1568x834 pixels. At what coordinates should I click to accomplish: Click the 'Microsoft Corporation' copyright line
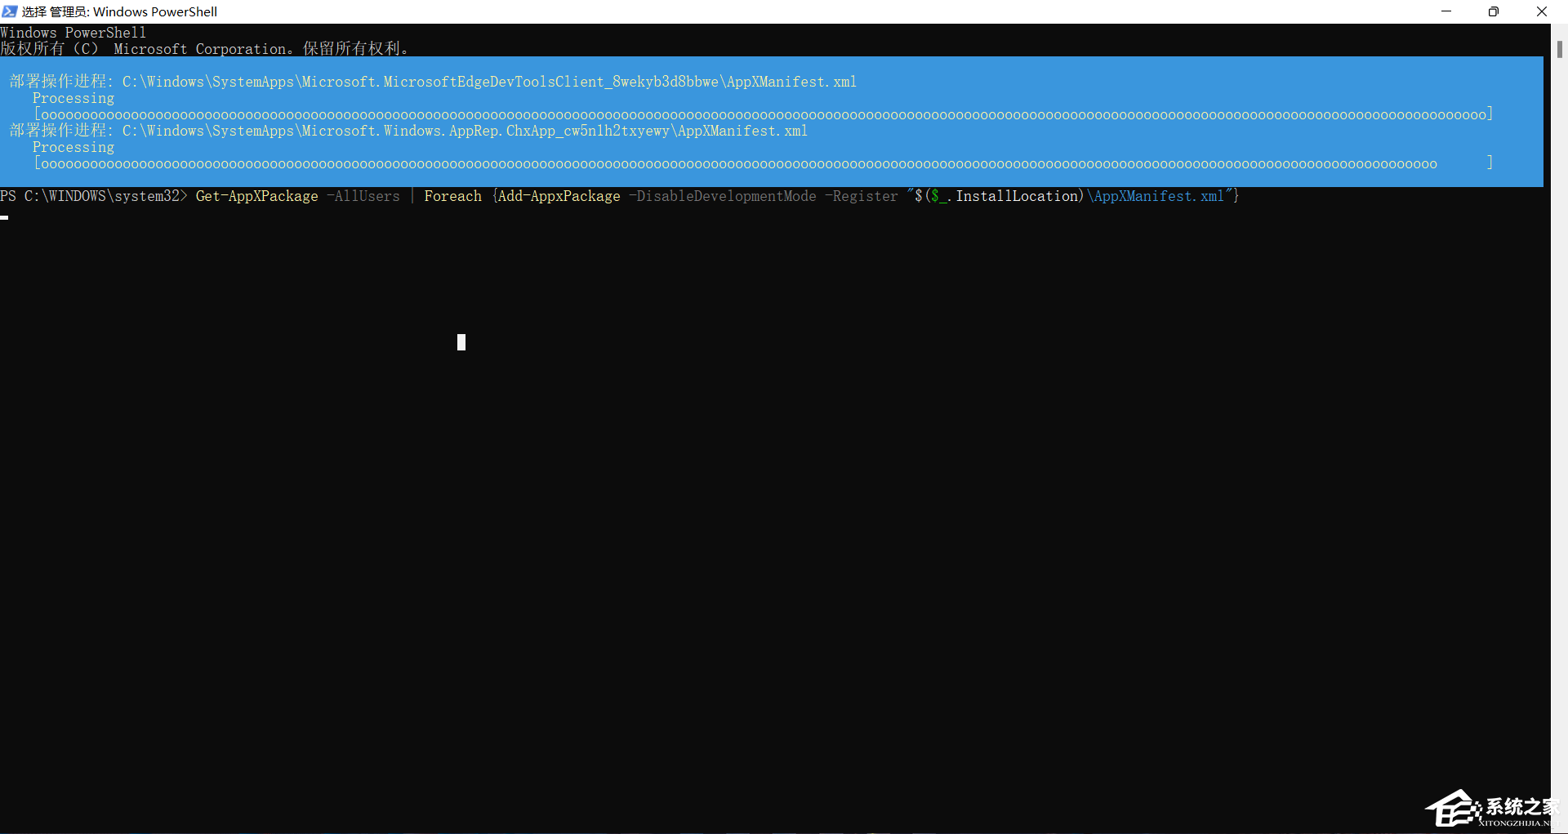(x=204, y=49)
